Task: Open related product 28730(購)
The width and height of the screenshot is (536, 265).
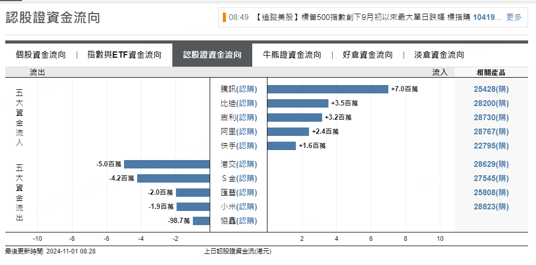Action: tap(491, 118)
